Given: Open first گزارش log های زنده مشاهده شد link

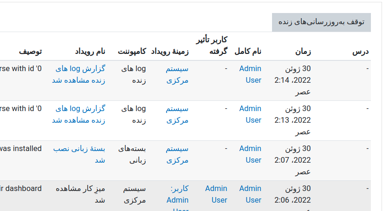Looking at the screenshot, I should (x=78, y=74).
